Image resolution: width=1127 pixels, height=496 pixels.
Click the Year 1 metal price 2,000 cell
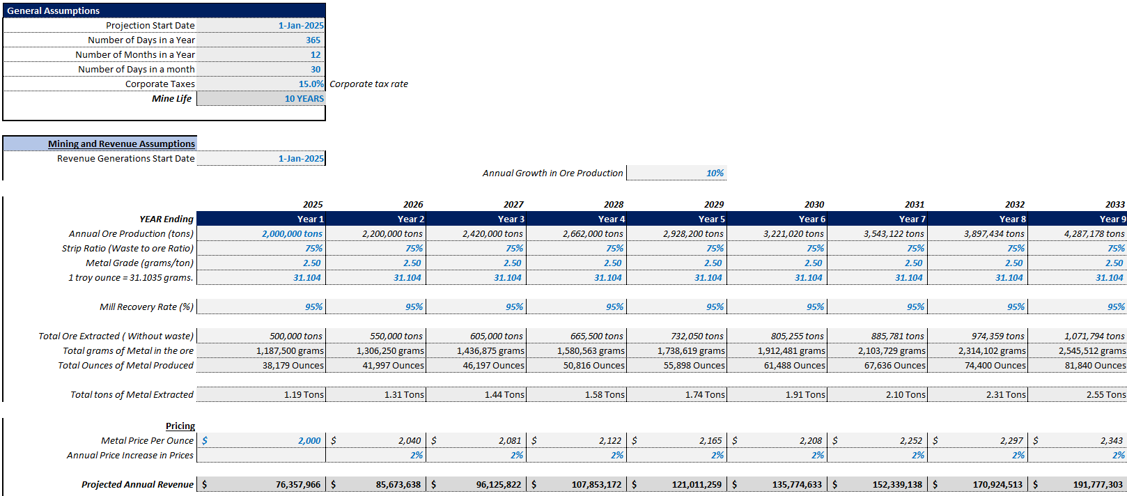tap(261, 440)
